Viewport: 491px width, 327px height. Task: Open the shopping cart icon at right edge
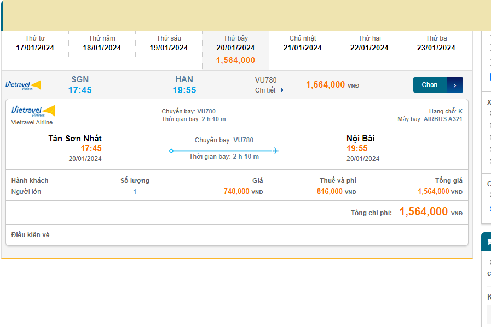pyautogui.click(x=488, y=242)
